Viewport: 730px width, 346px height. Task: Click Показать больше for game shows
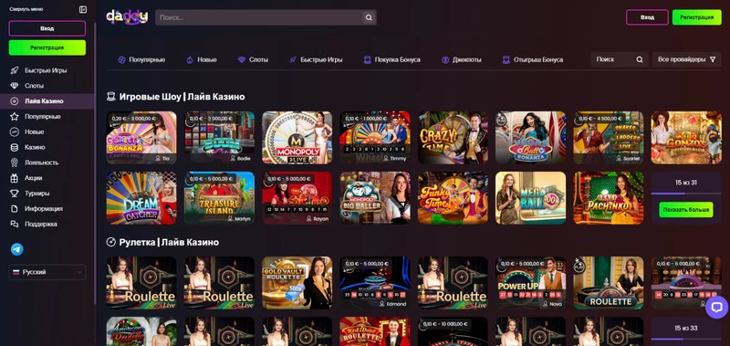(x=686, y=210)
